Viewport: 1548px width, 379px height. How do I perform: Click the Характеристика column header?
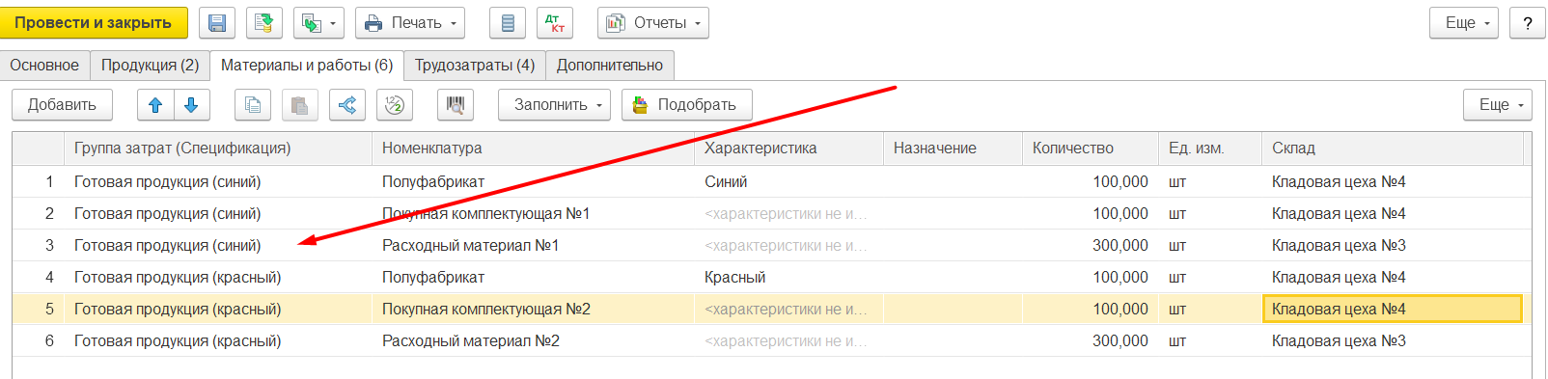pyautogui.click(x=788, y=148)
